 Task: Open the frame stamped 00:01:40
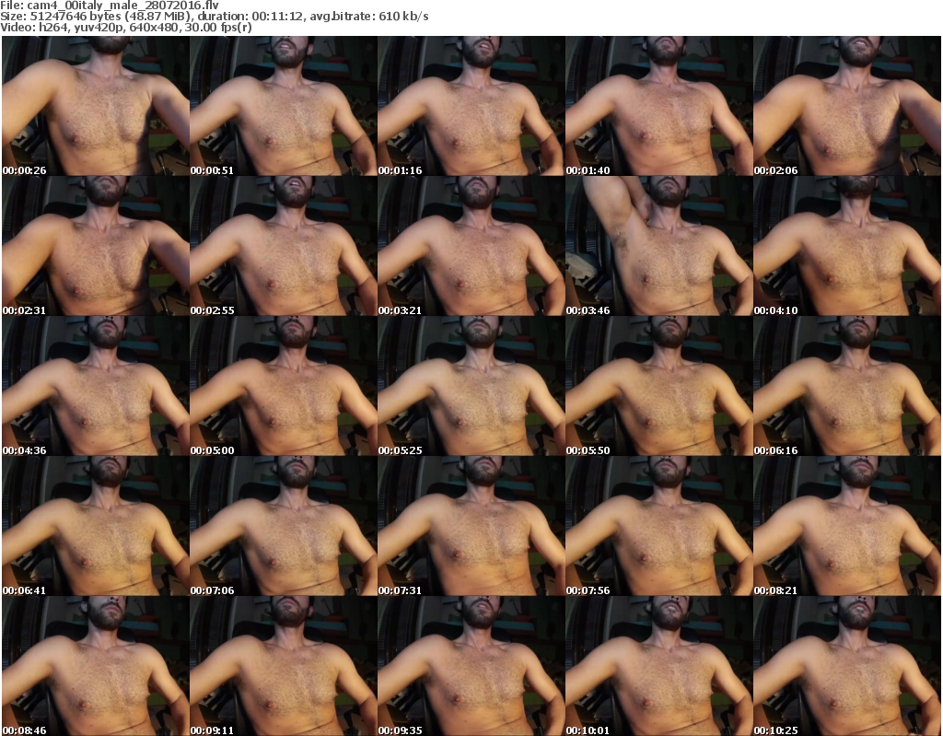(658, 106)
